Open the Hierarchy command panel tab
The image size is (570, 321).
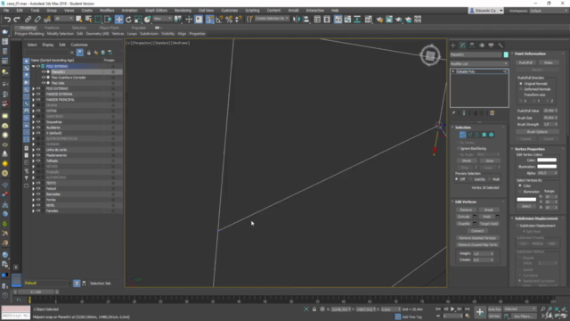[x=472, y=45]
